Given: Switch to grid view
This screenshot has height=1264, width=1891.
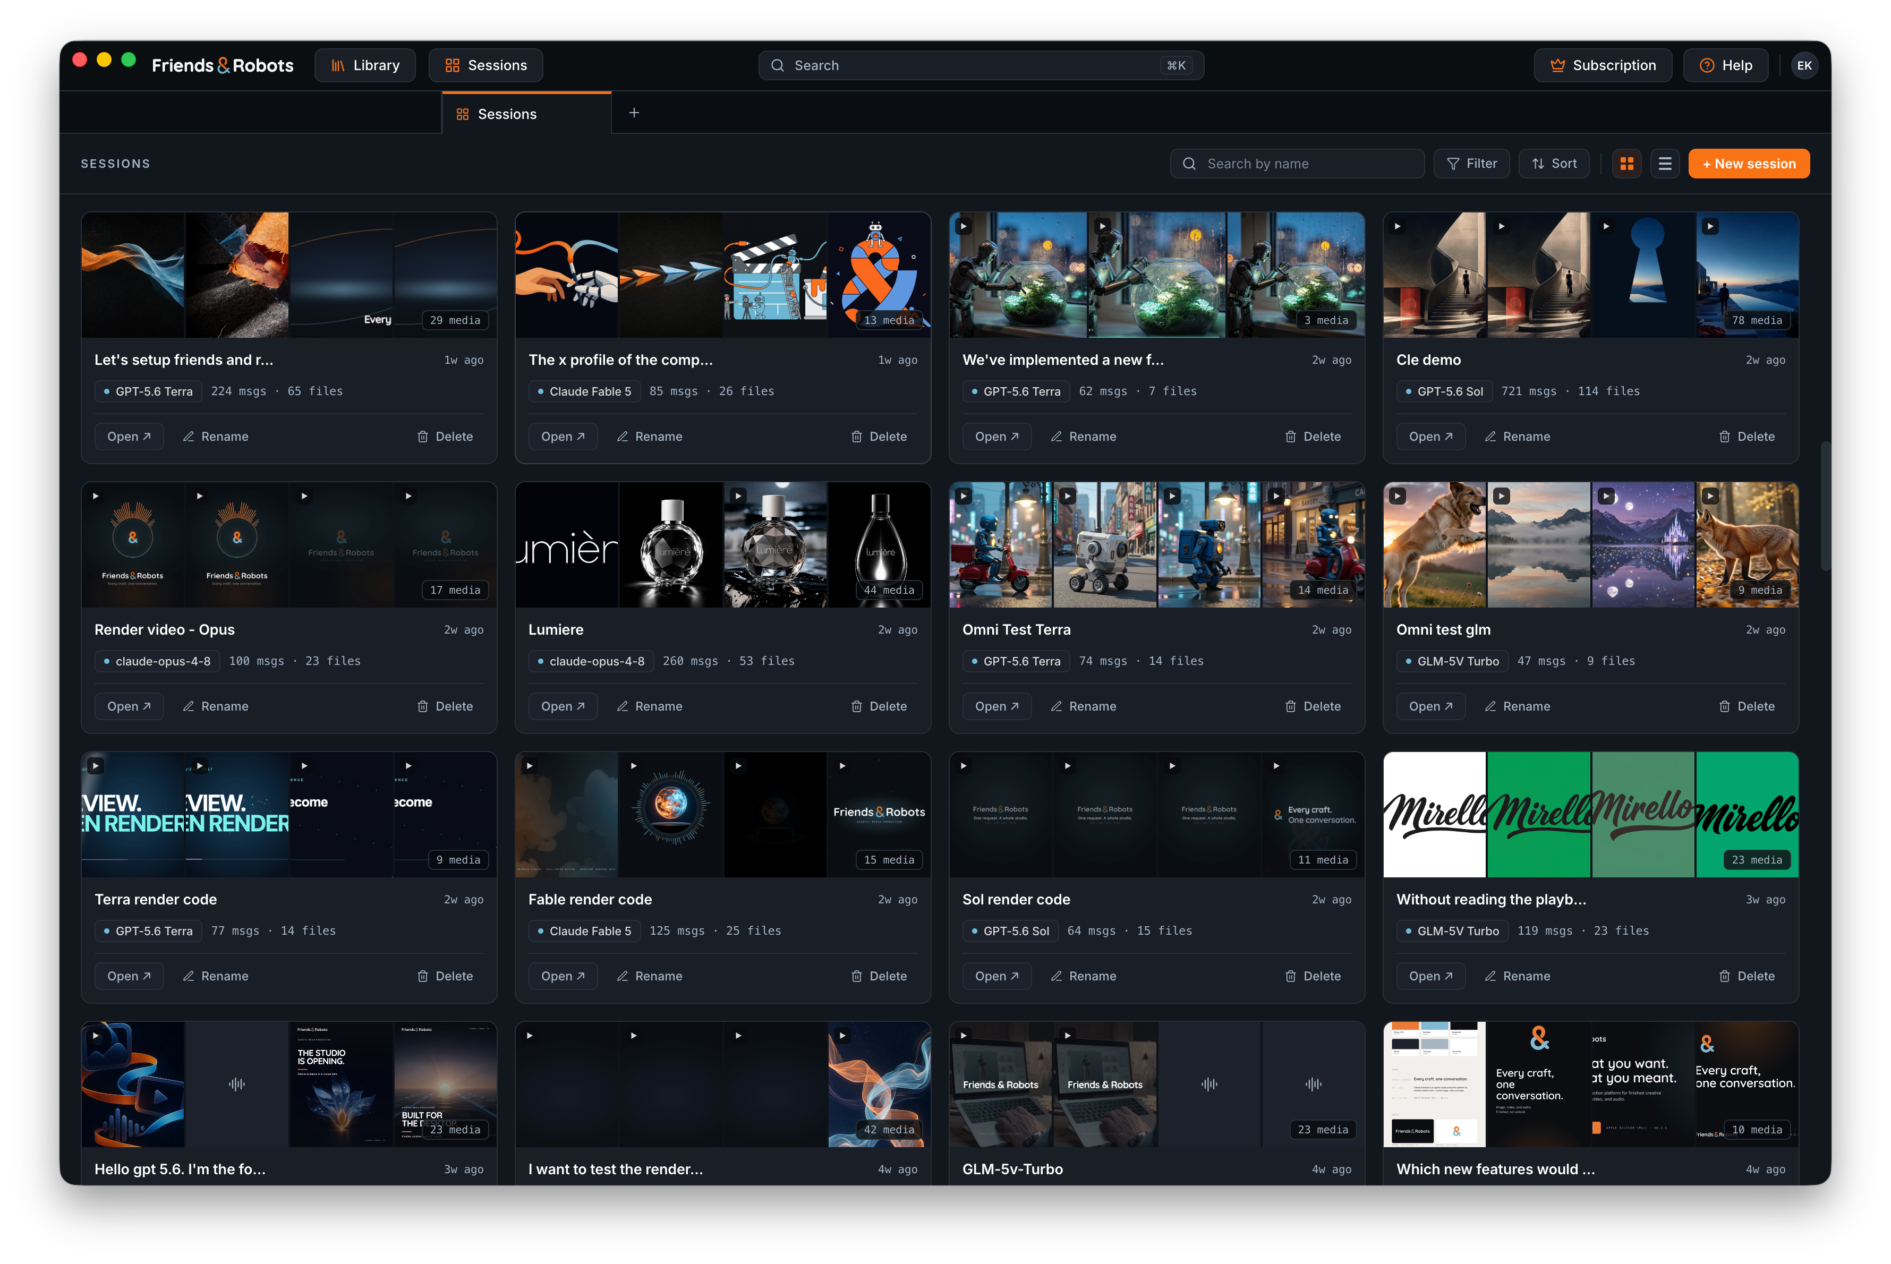Looking at the screenshot, I should pos(1626,164).
